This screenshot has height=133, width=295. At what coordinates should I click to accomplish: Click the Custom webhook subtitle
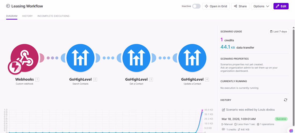tap(24, 84)
